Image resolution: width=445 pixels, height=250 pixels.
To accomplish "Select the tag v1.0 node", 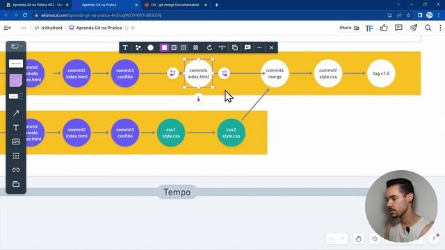I will tap(381, 74).
